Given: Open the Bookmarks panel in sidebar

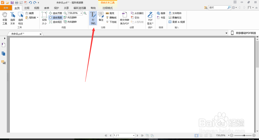Looking at the screenshot, I should point(3,45).
